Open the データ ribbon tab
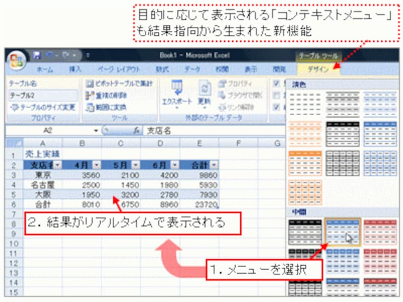 point(192,69)
